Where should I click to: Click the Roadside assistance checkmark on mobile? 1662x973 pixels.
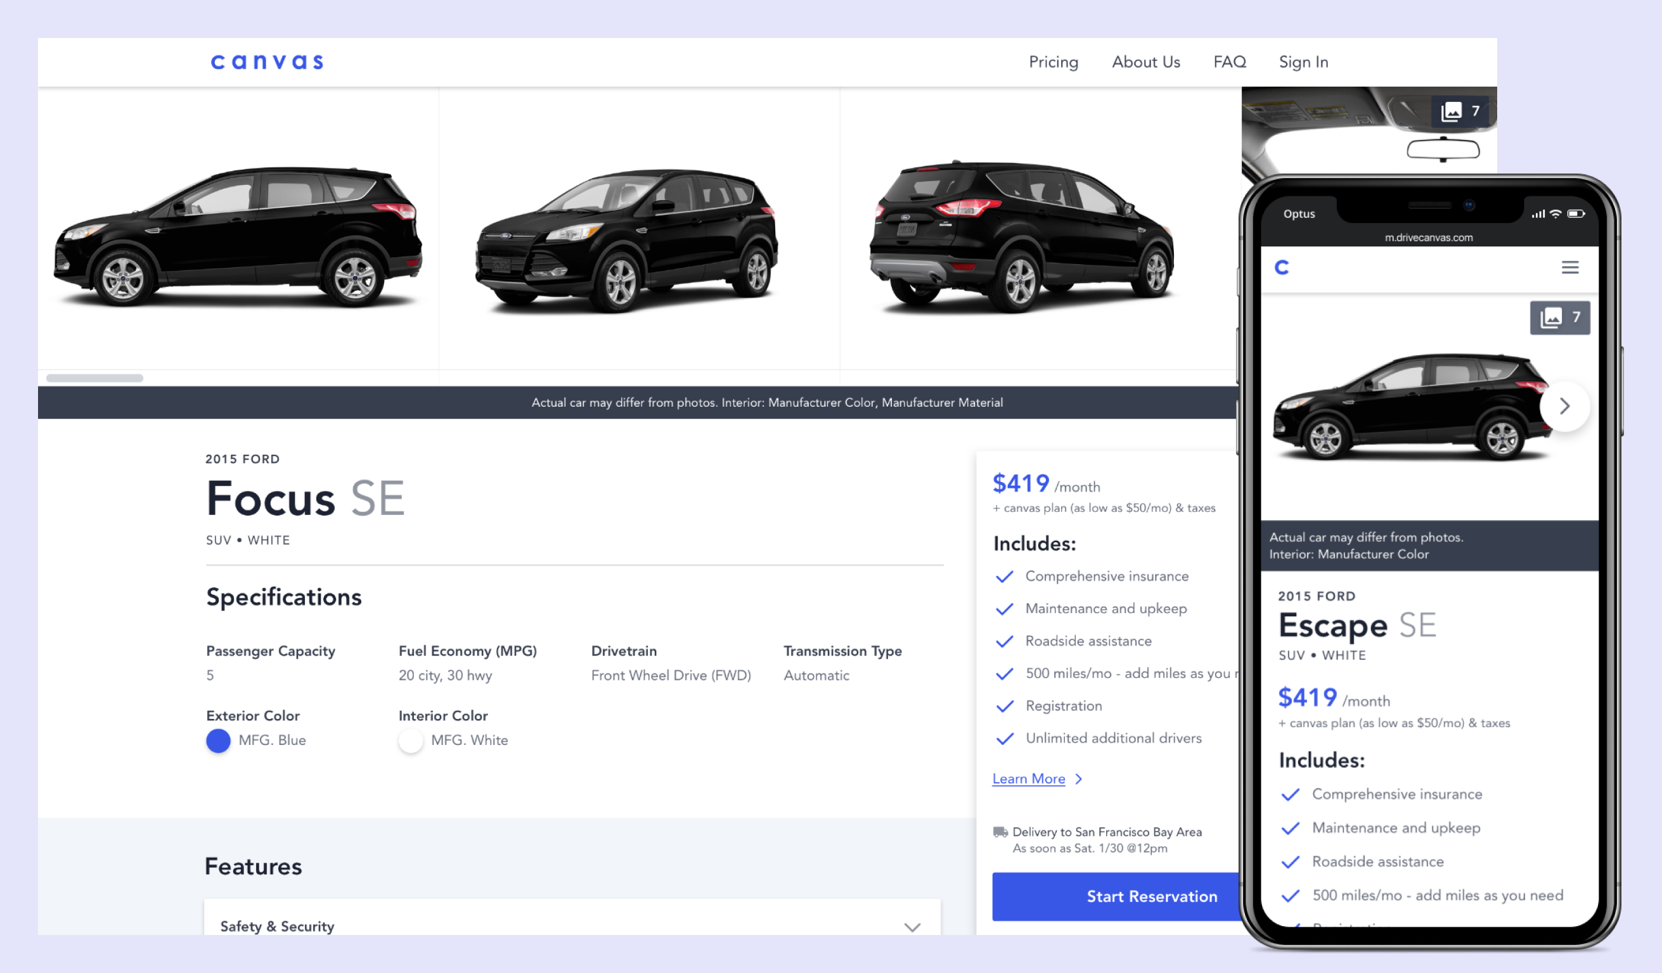click(1290, 862)
